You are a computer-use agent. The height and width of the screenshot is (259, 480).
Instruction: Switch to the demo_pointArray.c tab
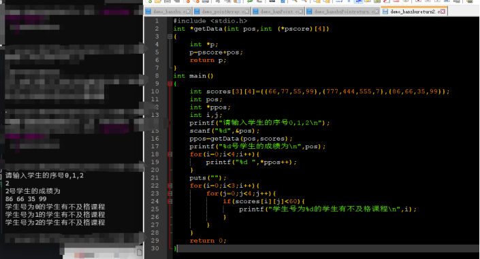pyautogui.click(x=222, y=12)
